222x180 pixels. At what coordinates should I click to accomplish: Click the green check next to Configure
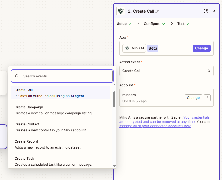[x=164, y=24]
